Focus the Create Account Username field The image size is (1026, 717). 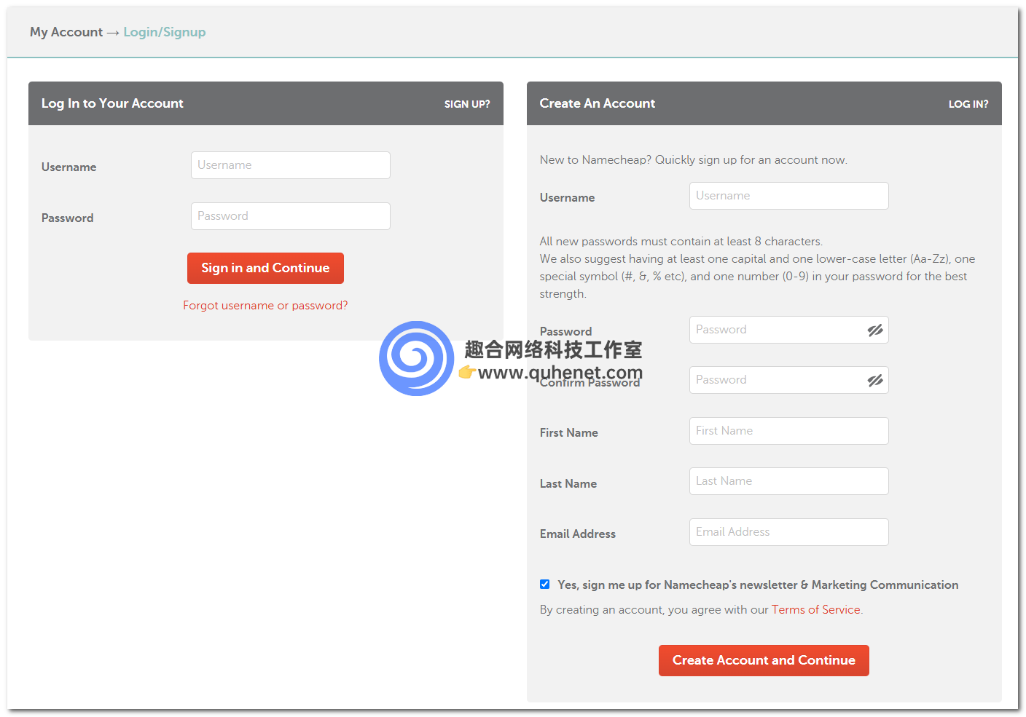pyautogui.click(x=789, y=196)
